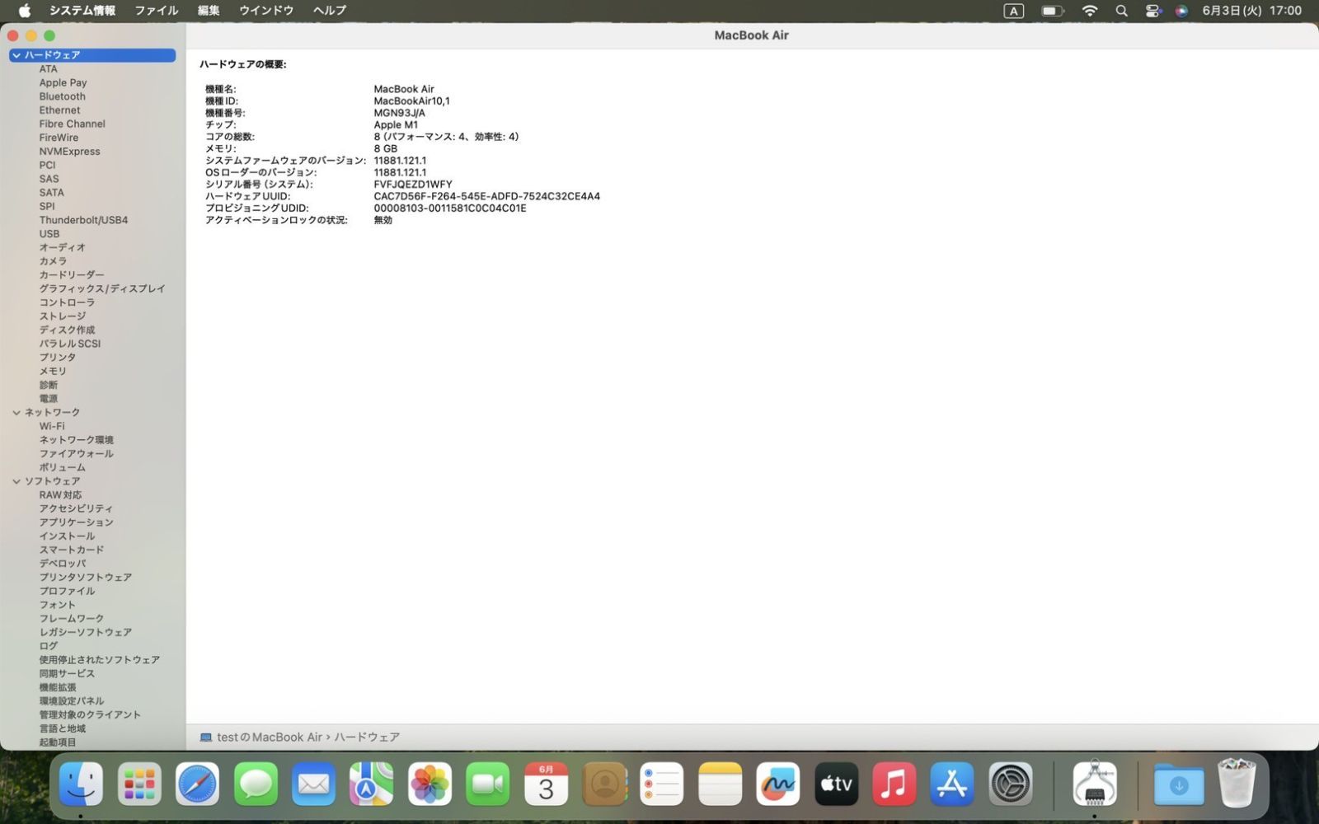Viewport: 1319px width, 824px height.
Task: Open Control Center icon
Action: pos(1152,11)
